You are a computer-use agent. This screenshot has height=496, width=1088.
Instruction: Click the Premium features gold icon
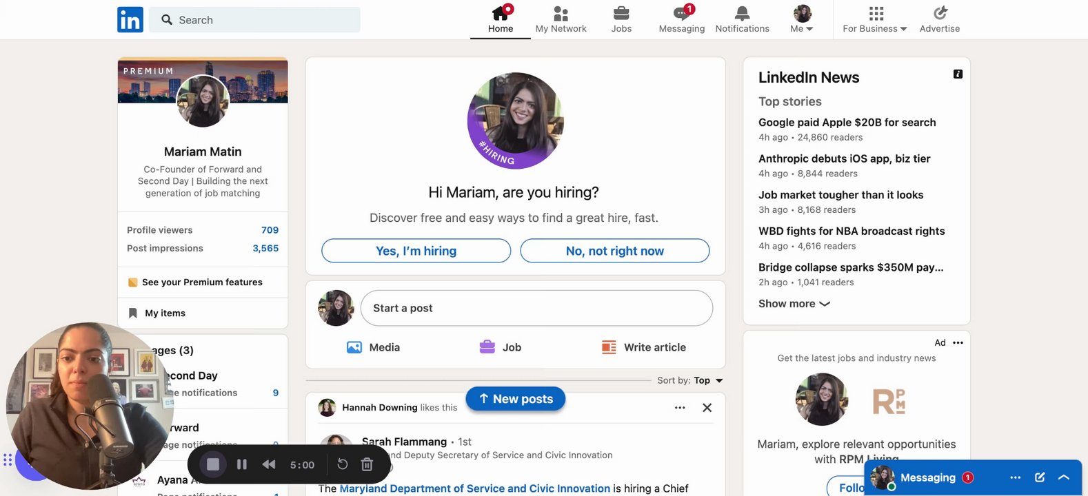pyautogui.click(x=133, y=282)
